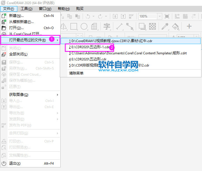Open the 购买 menu
The width and height of the screenshot is (202, 171).
click(x=80, y=9)
